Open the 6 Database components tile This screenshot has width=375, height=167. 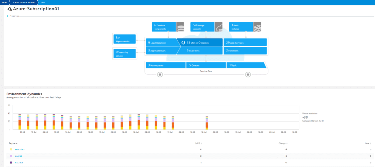(x=164, y=27)
